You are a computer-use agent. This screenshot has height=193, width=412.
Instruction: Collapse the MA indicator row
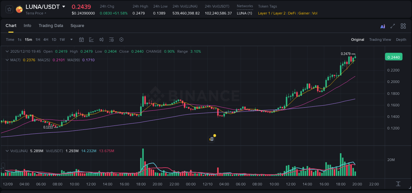pos(7,60)
